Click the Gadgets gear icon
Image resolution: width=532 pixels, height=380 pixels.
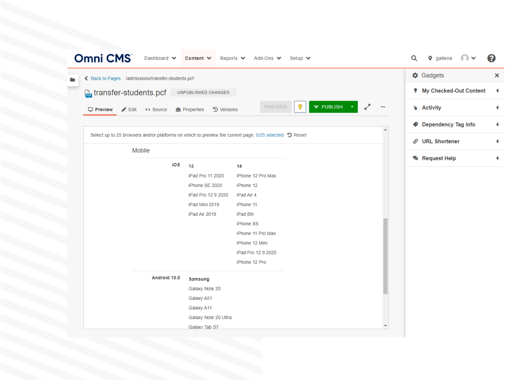tap(415, 75)
